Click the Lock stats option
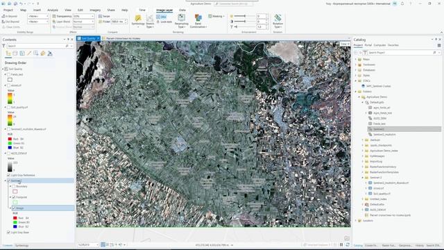This screenshot has width=444, height=250. 164,22
